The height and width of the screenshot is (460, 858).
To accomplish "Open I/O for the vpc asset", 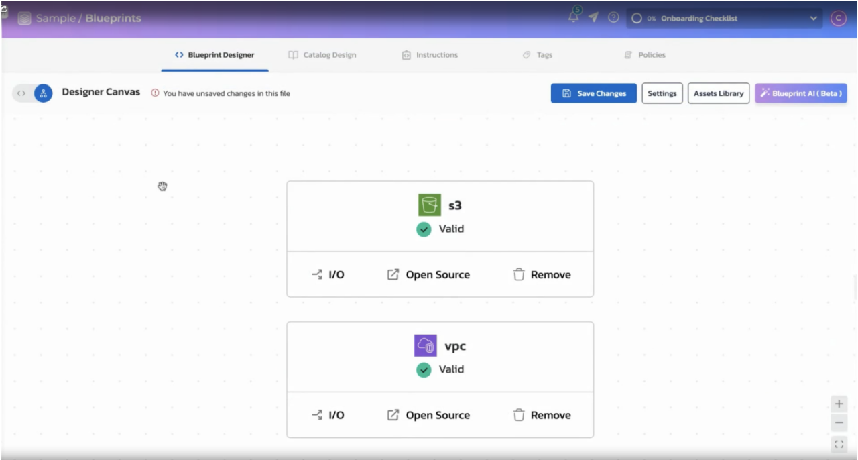I will click(x=328, y=415).
